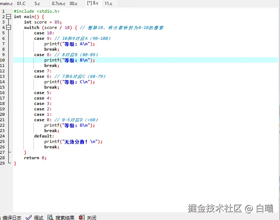
Task: Switch to the main.c file tab
Action: (x=6, y=4)
